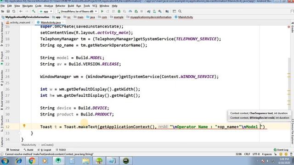Viewport: 294px width, 165px height.
Task: Open Internet Explorer from taskbar
Action: [18, 161]
